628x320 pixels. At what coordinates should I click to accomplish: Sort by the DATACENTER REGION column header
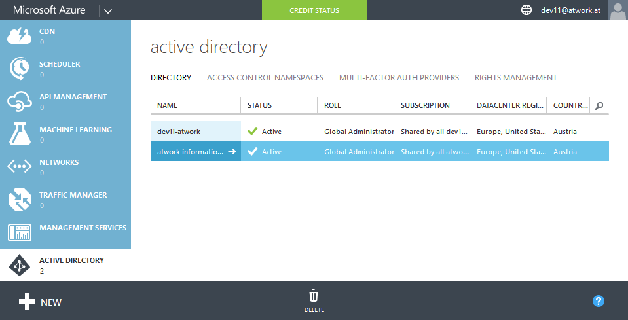[x=511, y=105]
